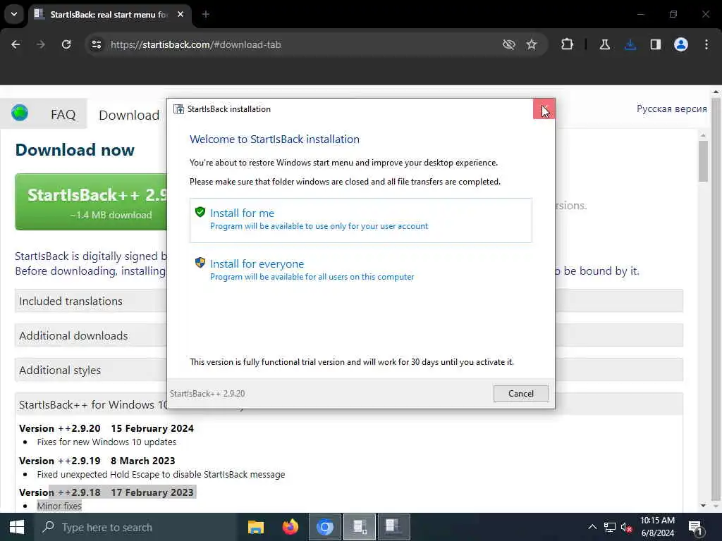722x541 pixels.
Task: View site information for startisback.com
Action: [96, 44]
